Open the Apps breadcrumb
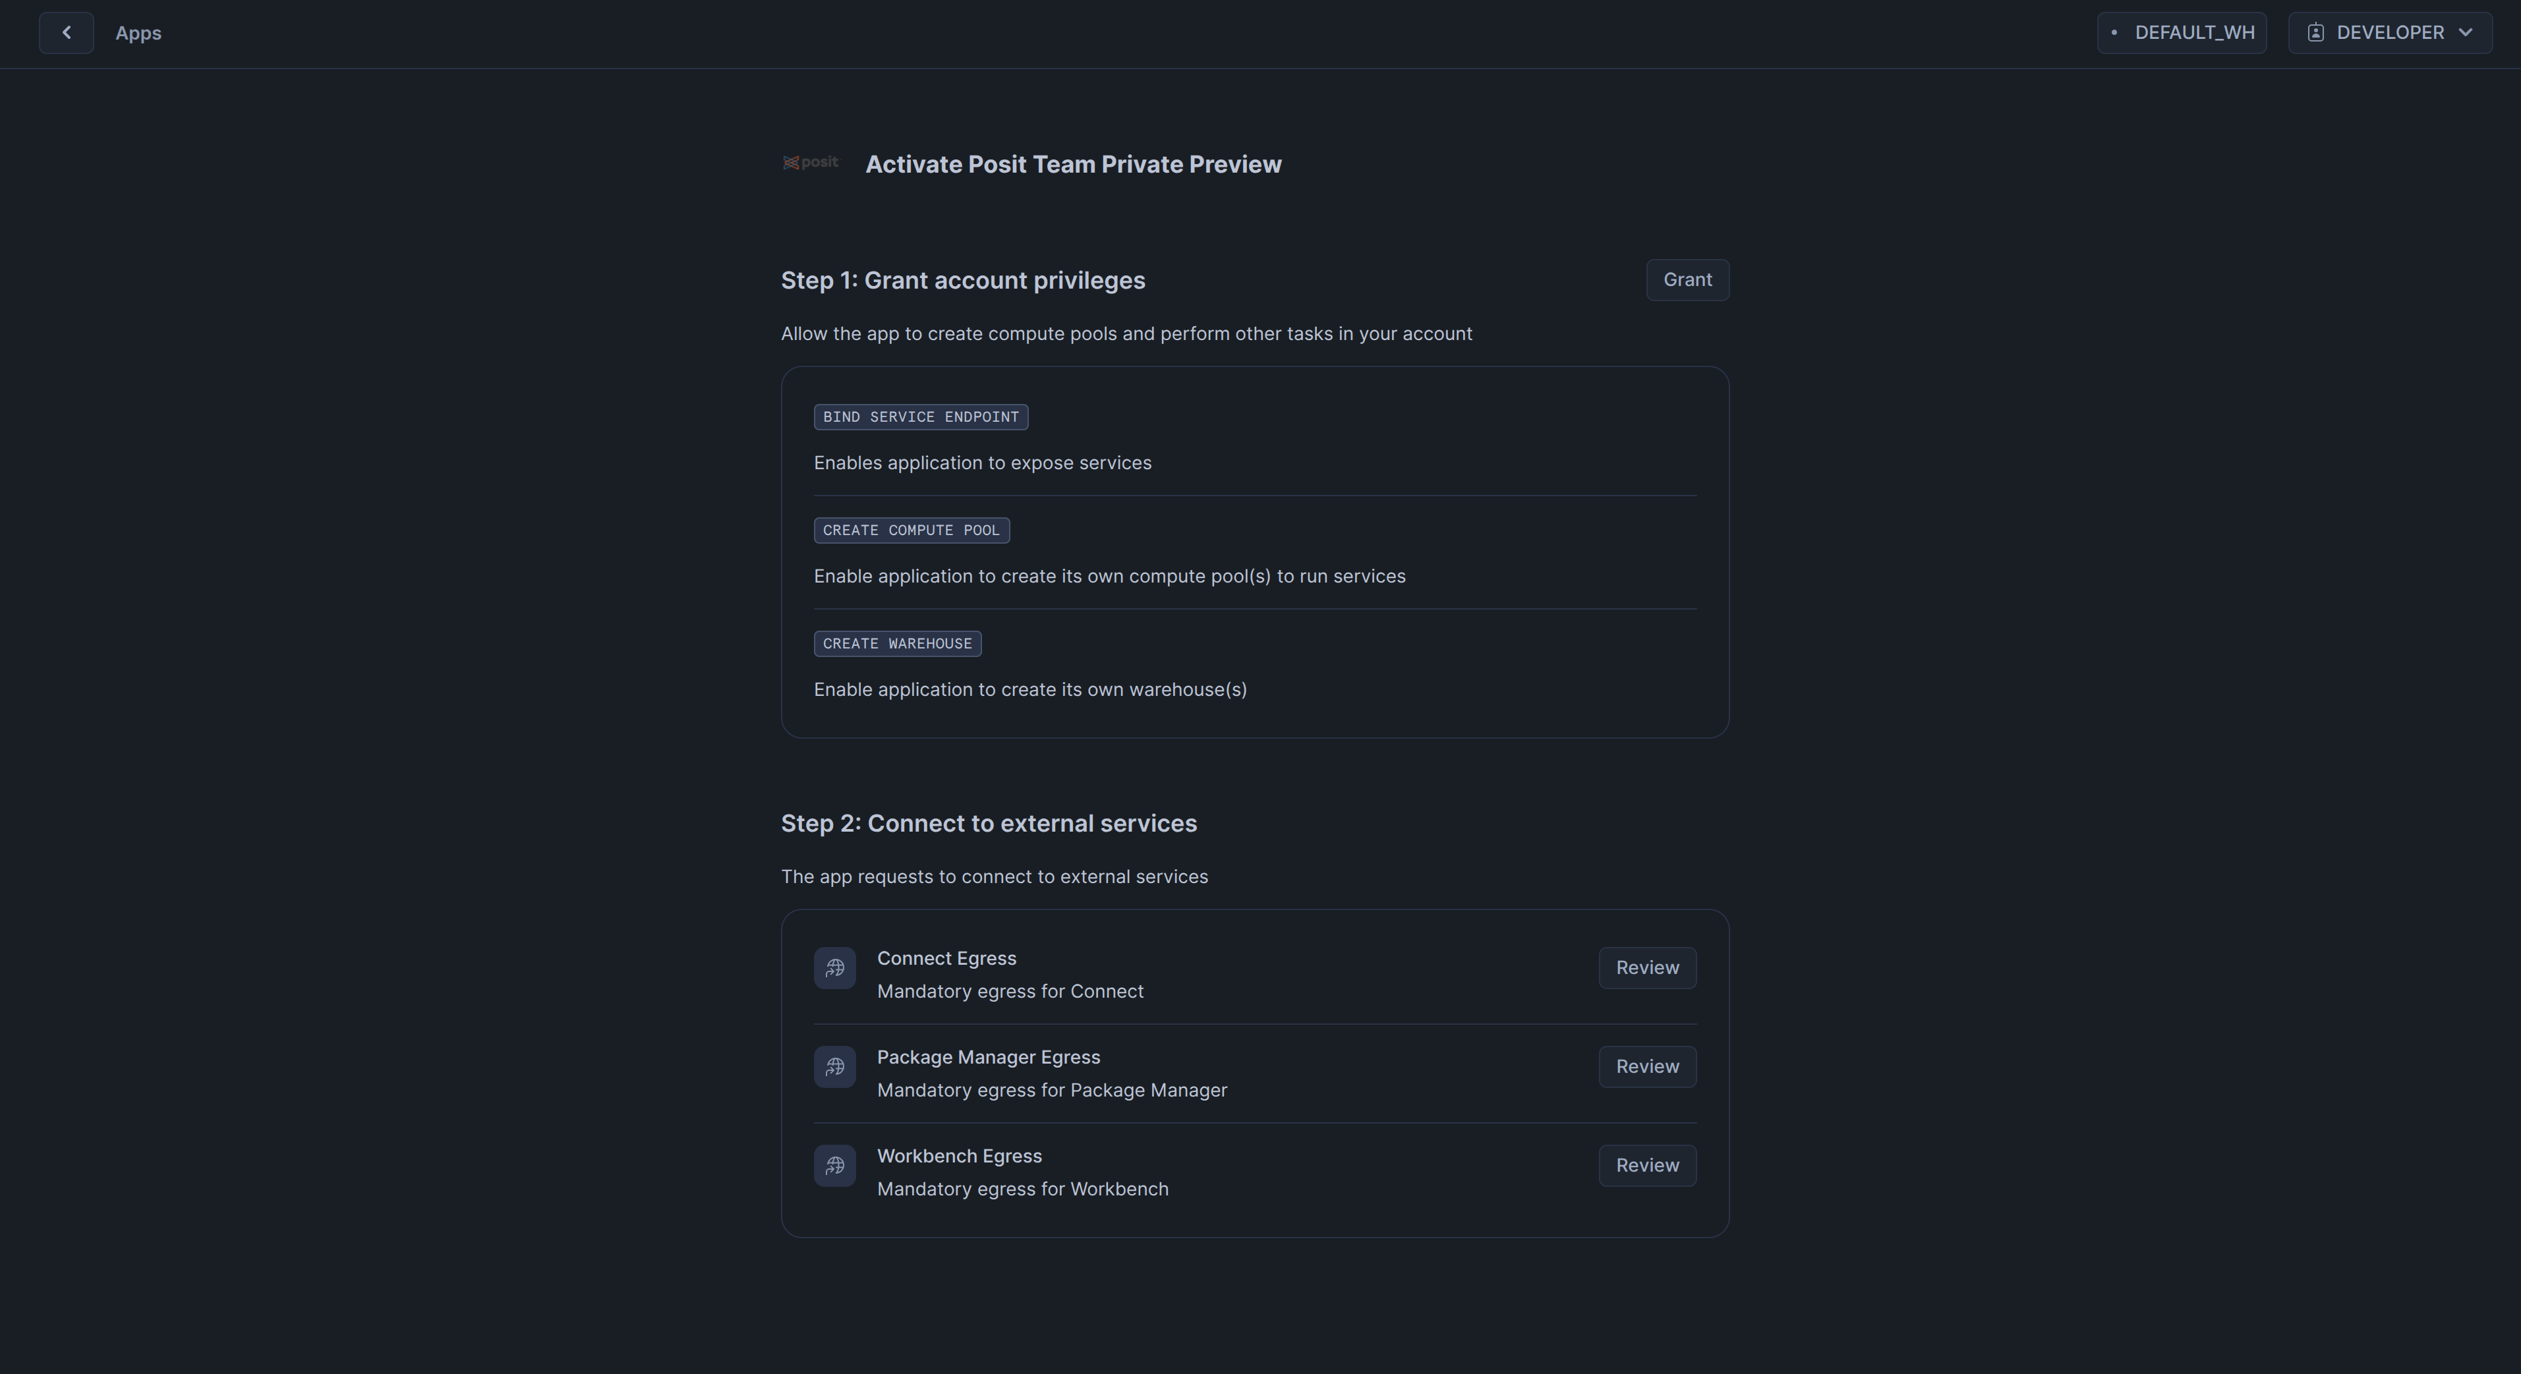2521x1374 pixels. 138,32
